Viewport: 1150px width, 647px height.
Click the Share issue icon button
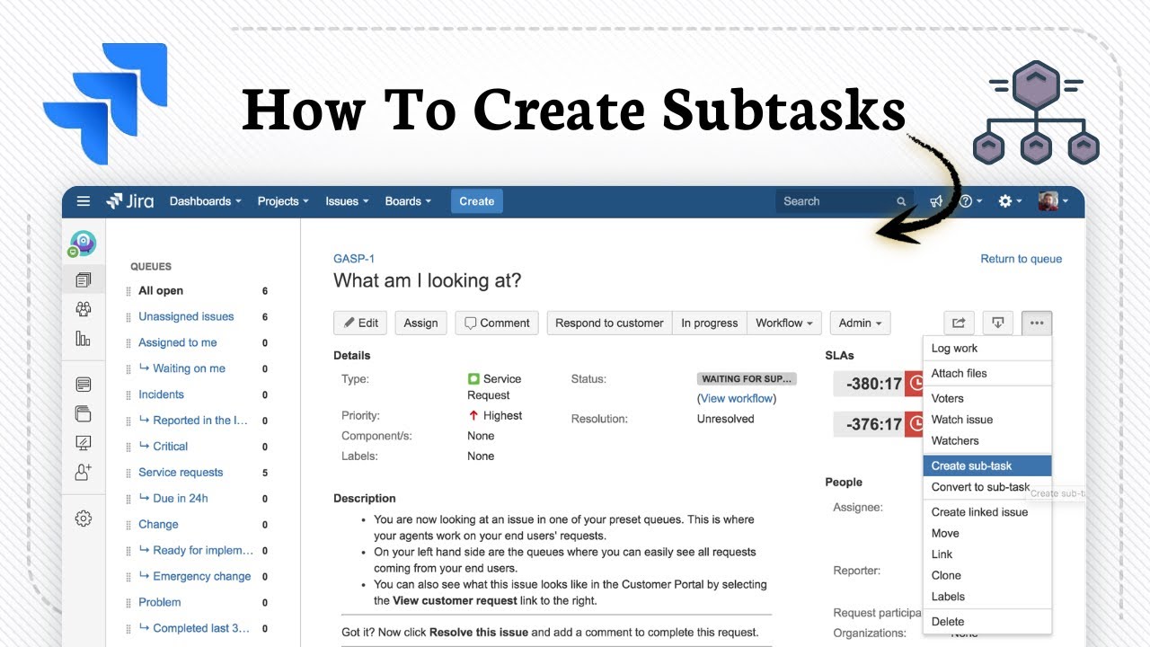(959, 323)
